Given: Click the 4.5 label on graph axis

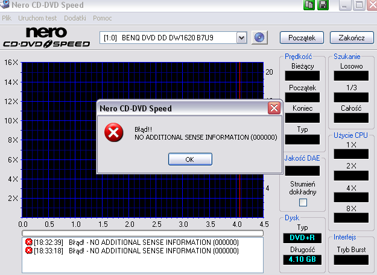Looking at the screenshot, I should tap(264, 224).
